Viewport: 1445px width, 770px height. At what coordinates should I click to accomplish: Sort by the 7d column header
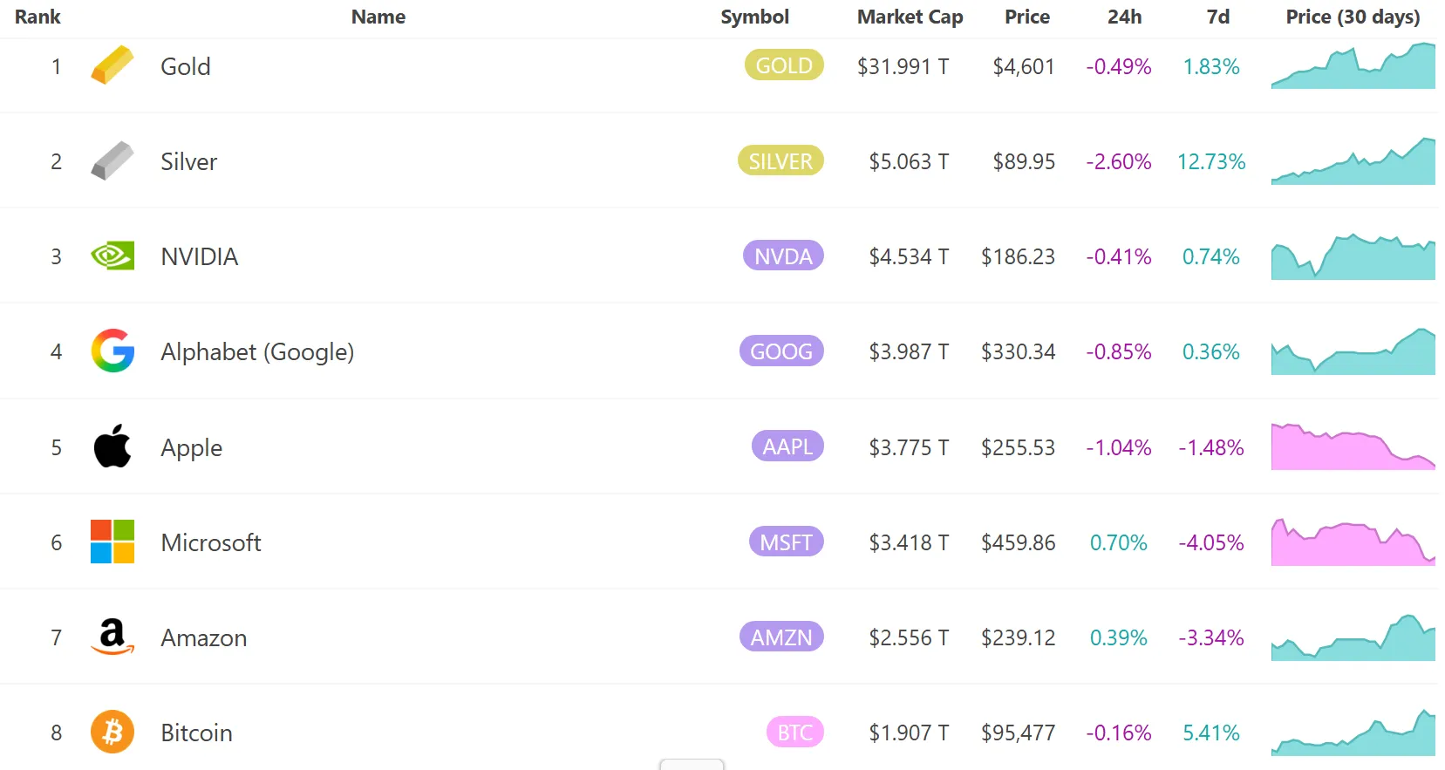click(1217, 17)
